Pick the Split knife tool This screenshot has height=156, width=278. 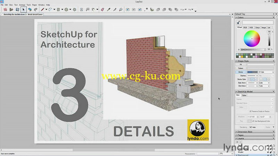point(115,10)
